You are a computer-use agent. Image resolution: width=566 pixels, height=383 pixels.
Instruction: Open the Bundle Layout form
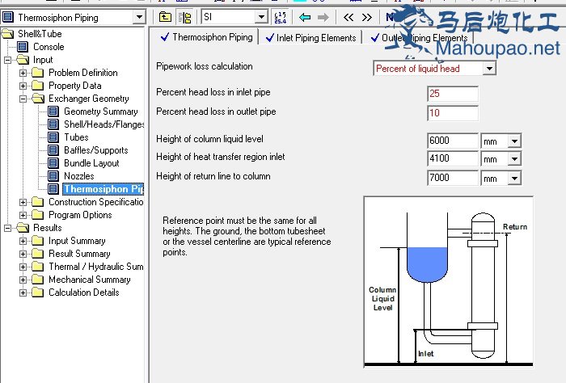click(x=91, y=163)
